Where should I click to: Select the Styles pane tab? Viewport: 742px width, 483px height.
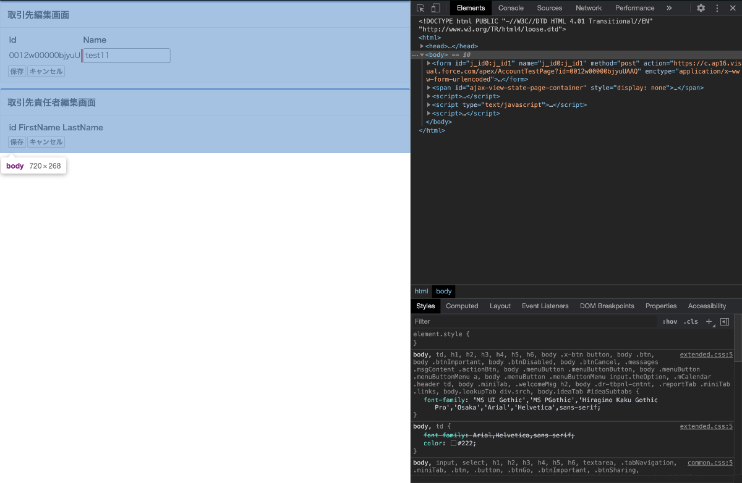pos(425,306)
